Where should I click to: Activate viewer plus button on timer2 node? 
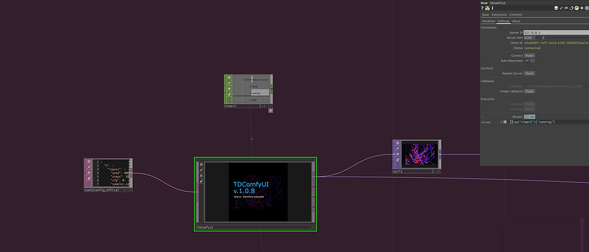point(270,106)
